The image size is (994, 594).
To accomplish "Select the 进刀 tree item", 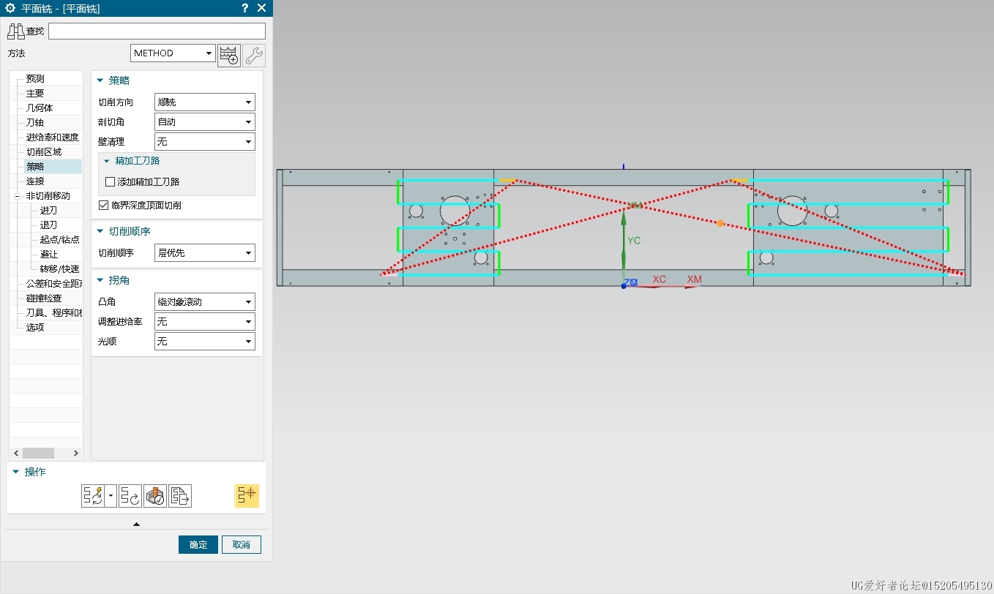I will [x=48, y=211].
